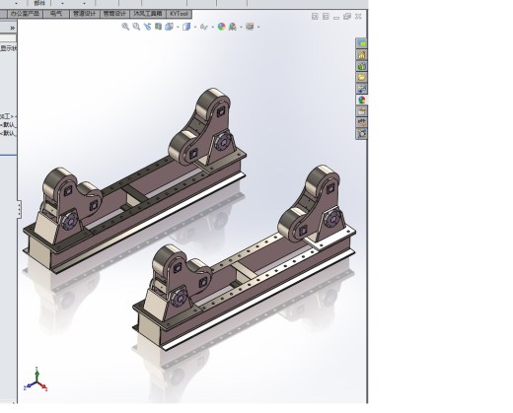The image size is (513, 413).
Task: Close the document window
Action: 358,17
